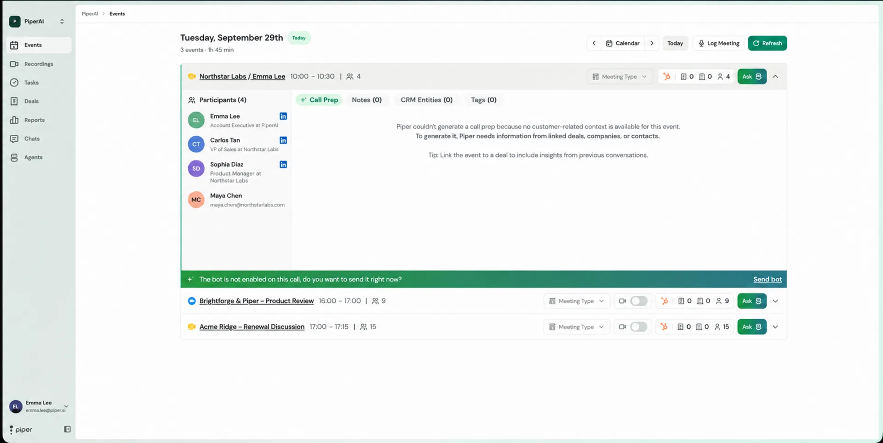Image resolution: width=883 pixels, height=443 pixels.
Task: Open Agents in the sidebar
Action: click(x=39, y=157)
